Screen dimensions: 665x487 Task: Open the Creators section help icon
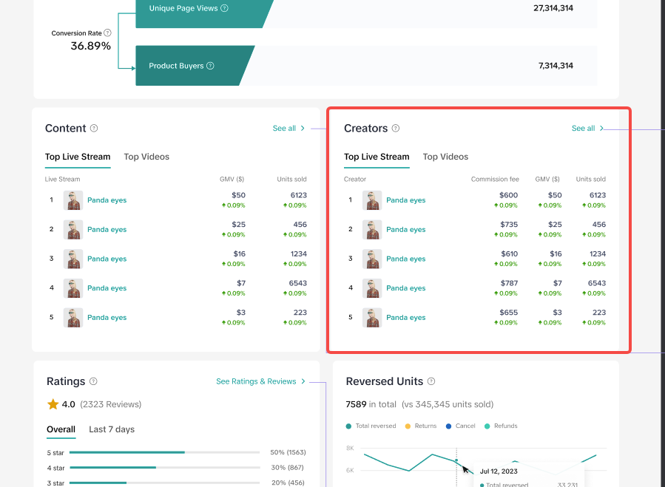tap(396, 129)
